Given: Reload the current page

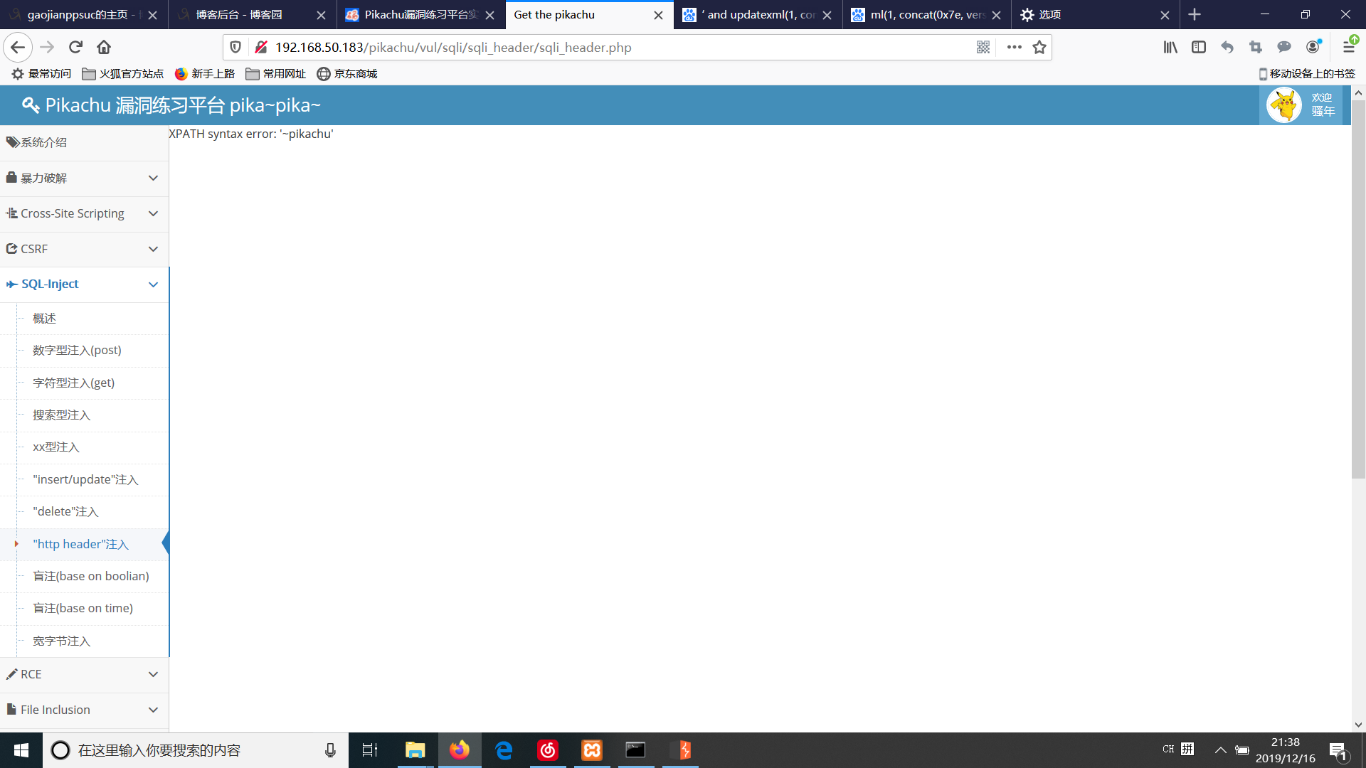Looking at the screenshot, I should click(x=75, y=47).
